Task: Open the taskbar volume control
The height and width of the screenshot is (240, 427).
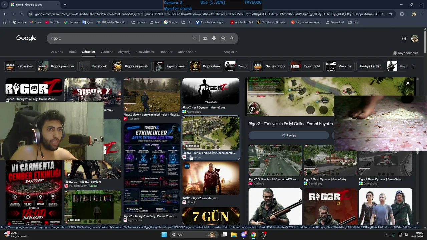Action: pos(406,235)
